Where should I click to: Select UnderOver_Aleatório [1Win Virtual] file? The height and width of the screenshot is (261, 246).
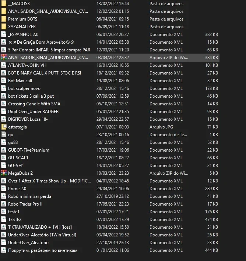coord(42,235)
